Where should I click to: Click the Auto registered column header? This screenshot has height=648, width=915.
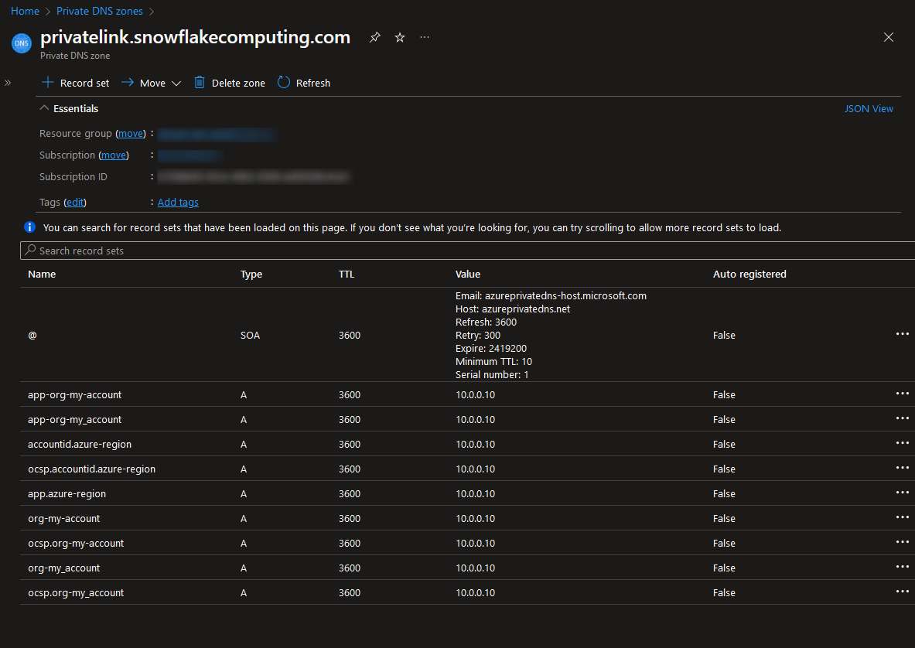(749, 275)
